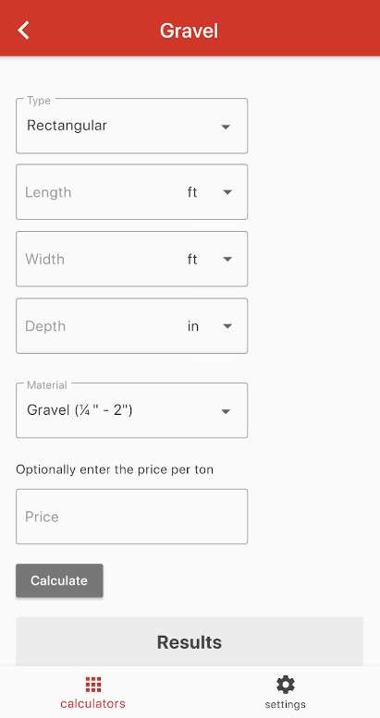Focus the Width input field

click(x=101, y=259)
